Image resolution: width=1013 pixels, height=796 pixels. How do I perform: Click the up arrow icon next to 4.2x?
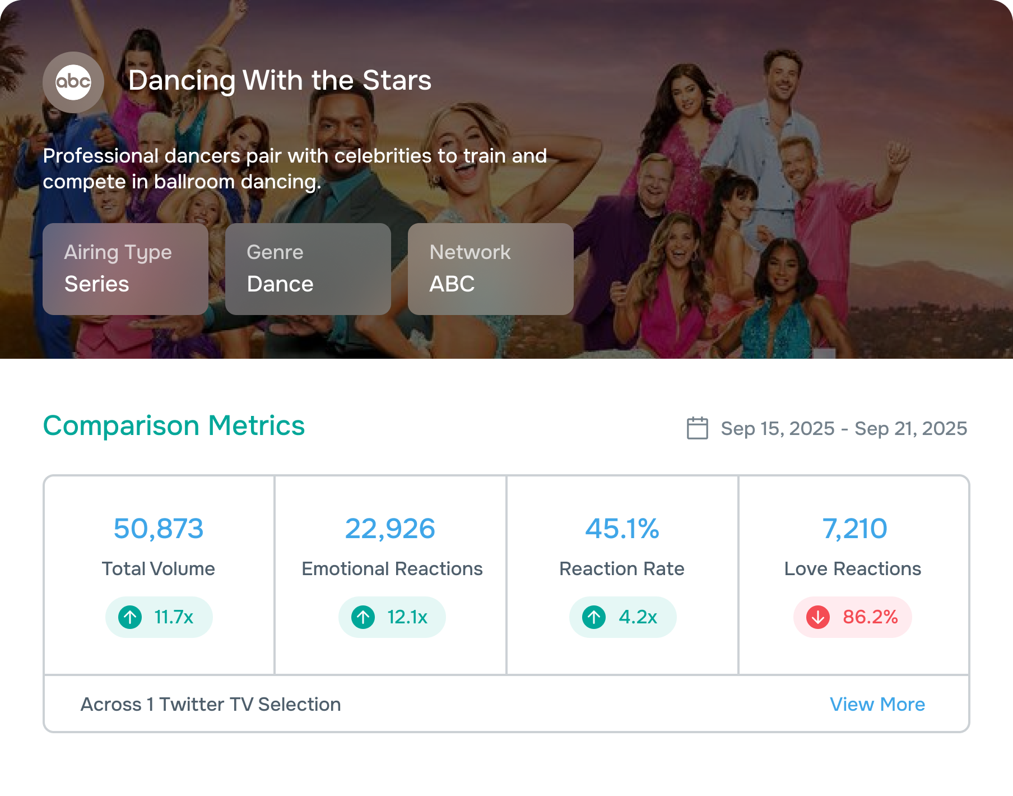click(x=594, y=617)
